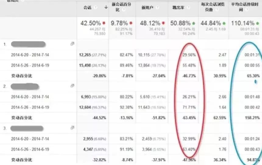Sort table by 会话 column header
This screenshot has height=165, width=262.
(x=87, y=8)
